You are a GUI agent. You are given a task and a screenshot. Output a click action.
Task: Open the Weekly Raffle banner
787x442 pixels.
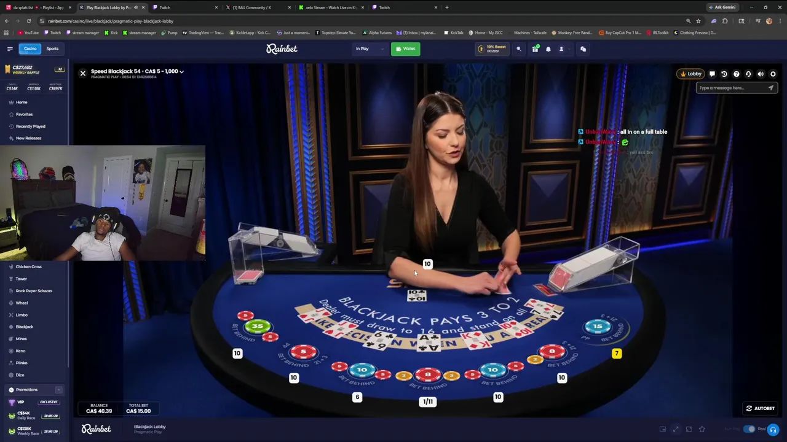(x=34, y=69)
